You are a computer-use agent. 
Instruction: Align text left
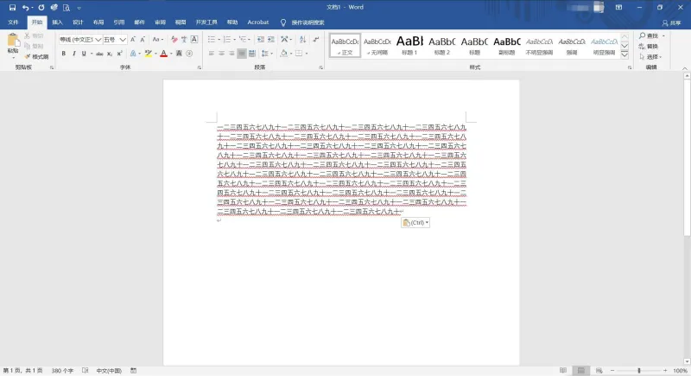click(x=212, y=54)
